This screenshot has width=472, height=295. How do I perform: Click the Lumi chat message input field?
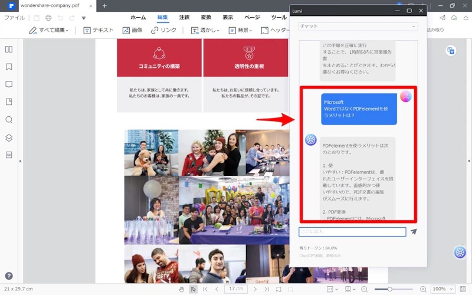[x=352, y=232]
